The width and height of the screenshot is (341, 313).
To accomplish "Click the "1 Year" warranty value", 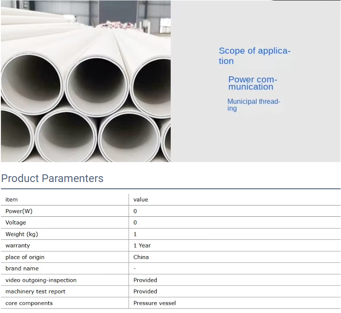I will tap(142, 246).
